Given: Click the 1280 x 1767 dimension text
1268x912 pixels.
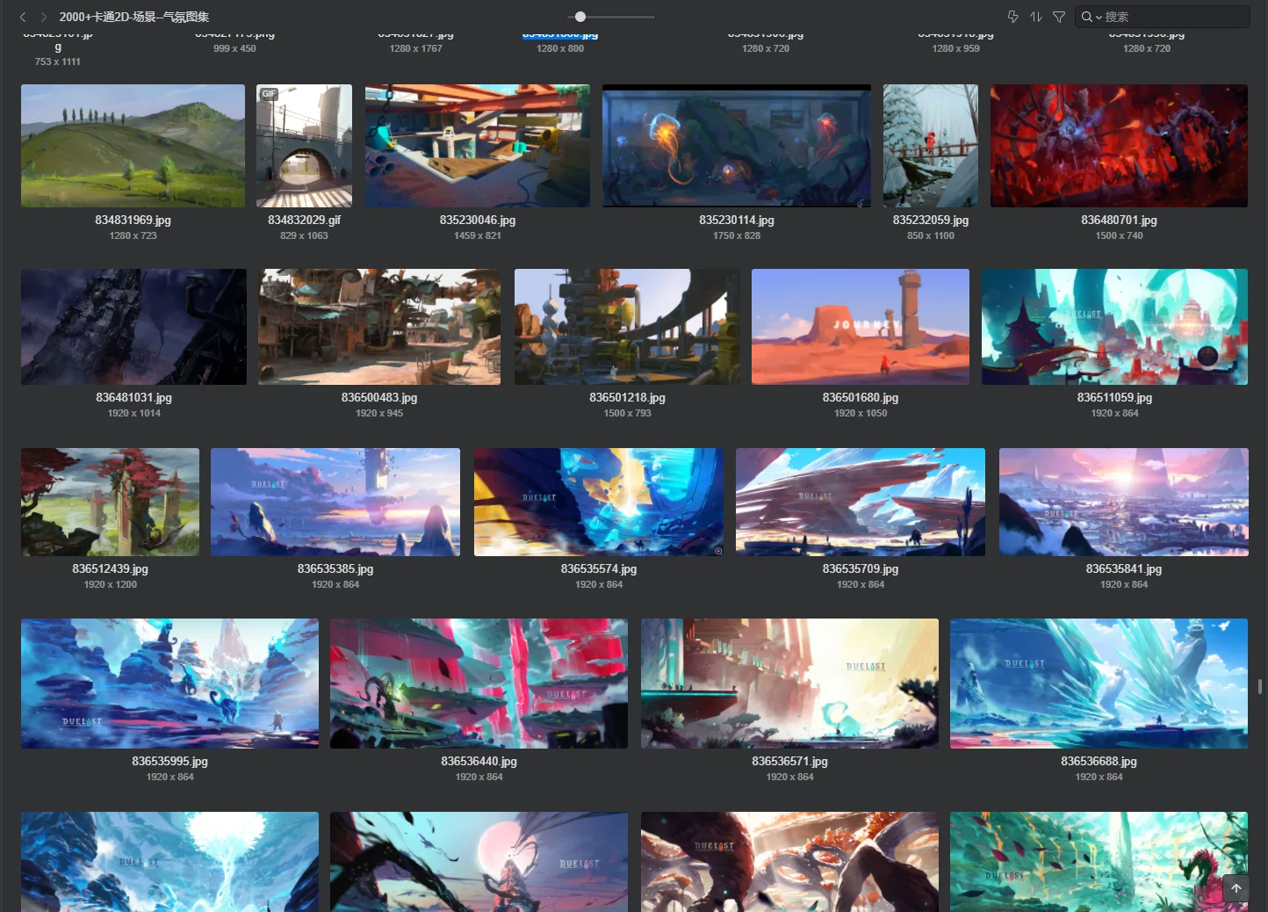Looking at the screenshot, I should 415,49.
